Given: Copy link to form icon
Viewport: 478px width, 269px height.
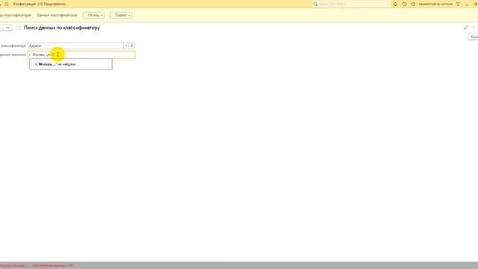Looking at the screenshot, I should pos(466,28).
